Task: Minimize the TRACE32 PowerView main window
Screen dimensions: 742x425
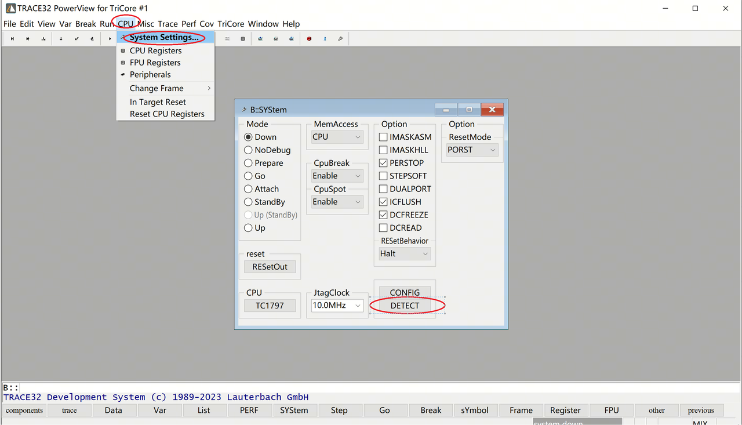Action: (x=665, y=8)
